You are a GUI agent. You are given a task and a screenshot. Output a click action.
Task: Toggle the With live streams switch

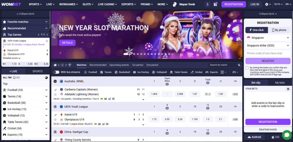56,72
